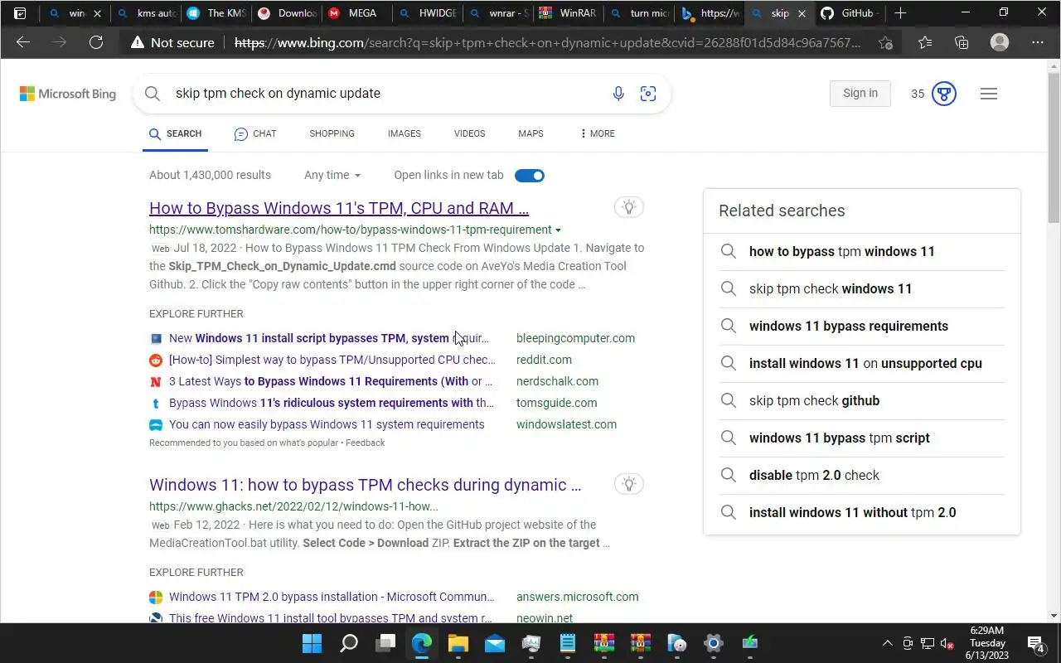Click muted volume icon in system tray
Screen dimensions: 1061x663
(x=947, y=643)
